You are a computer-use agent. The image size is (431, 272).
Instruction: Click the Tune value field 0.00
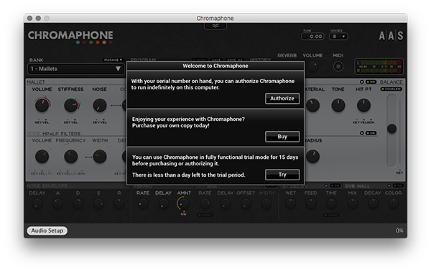coord(312,37)
